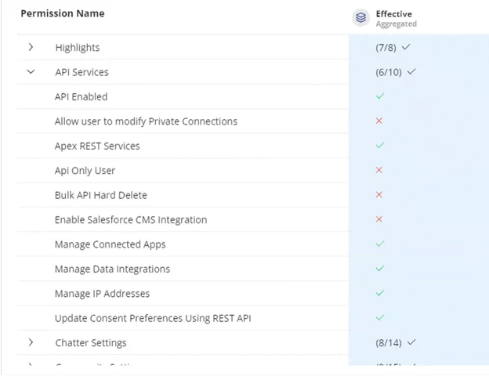The image size is (489, 376).
Task: Click Update Consent Preferences Using REST API
Action: (153, 318)
